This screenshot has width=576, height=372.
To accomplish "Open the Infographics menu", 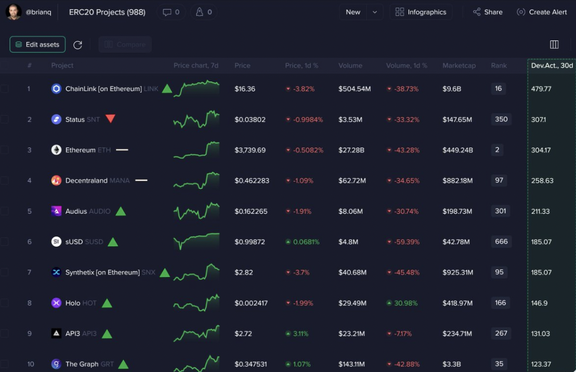I will coord(421,12).
